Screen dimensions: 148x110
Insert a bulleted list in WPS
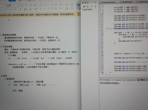(x=41, y=5)
